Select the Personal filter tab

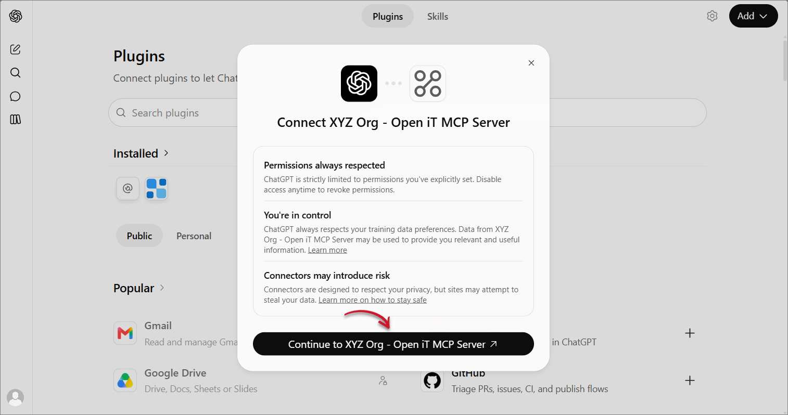(x=194, y=236)
